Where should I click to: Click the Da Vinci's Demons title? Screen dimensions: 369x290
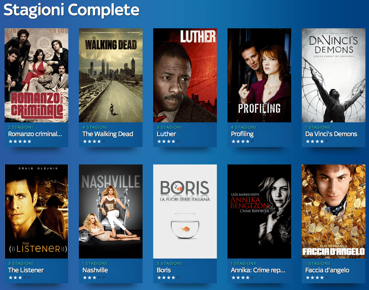(x=331, y=134)
